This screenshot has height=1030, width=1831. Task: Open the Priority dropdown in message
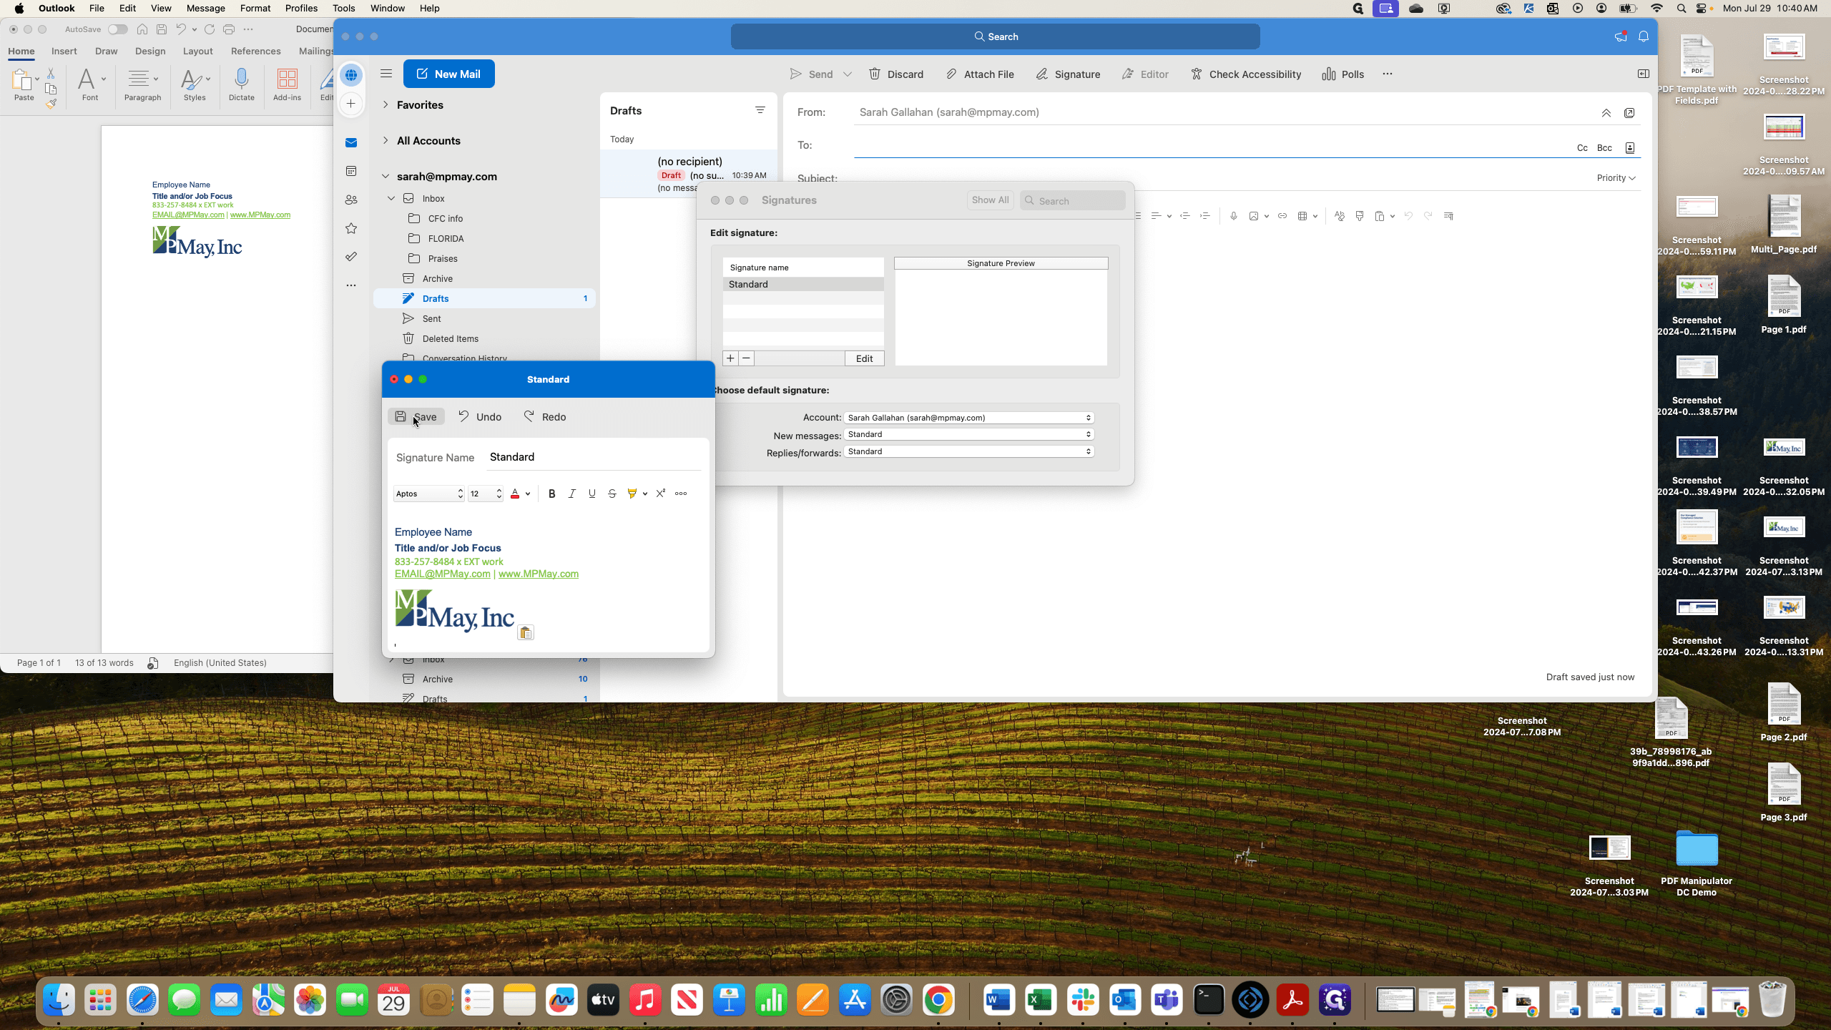point(1616,178)
